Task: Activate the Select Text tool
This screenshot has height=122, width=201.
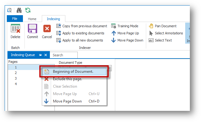Action: tap(160, 40)
